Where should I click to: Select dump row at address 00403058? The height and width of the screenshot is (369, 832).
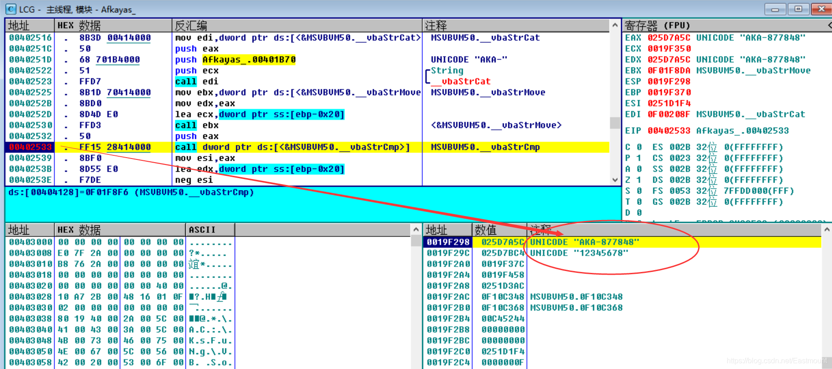(208, 362)
